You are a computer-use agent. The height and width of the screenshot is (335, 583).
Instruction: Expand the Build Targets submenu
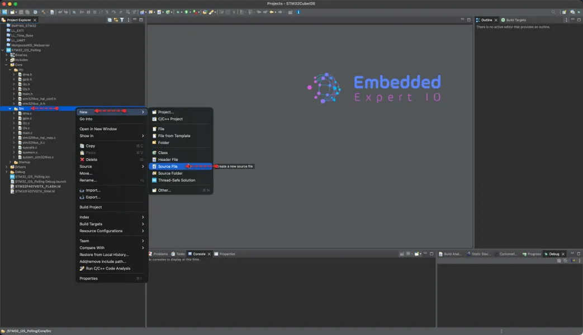[112, 224]
